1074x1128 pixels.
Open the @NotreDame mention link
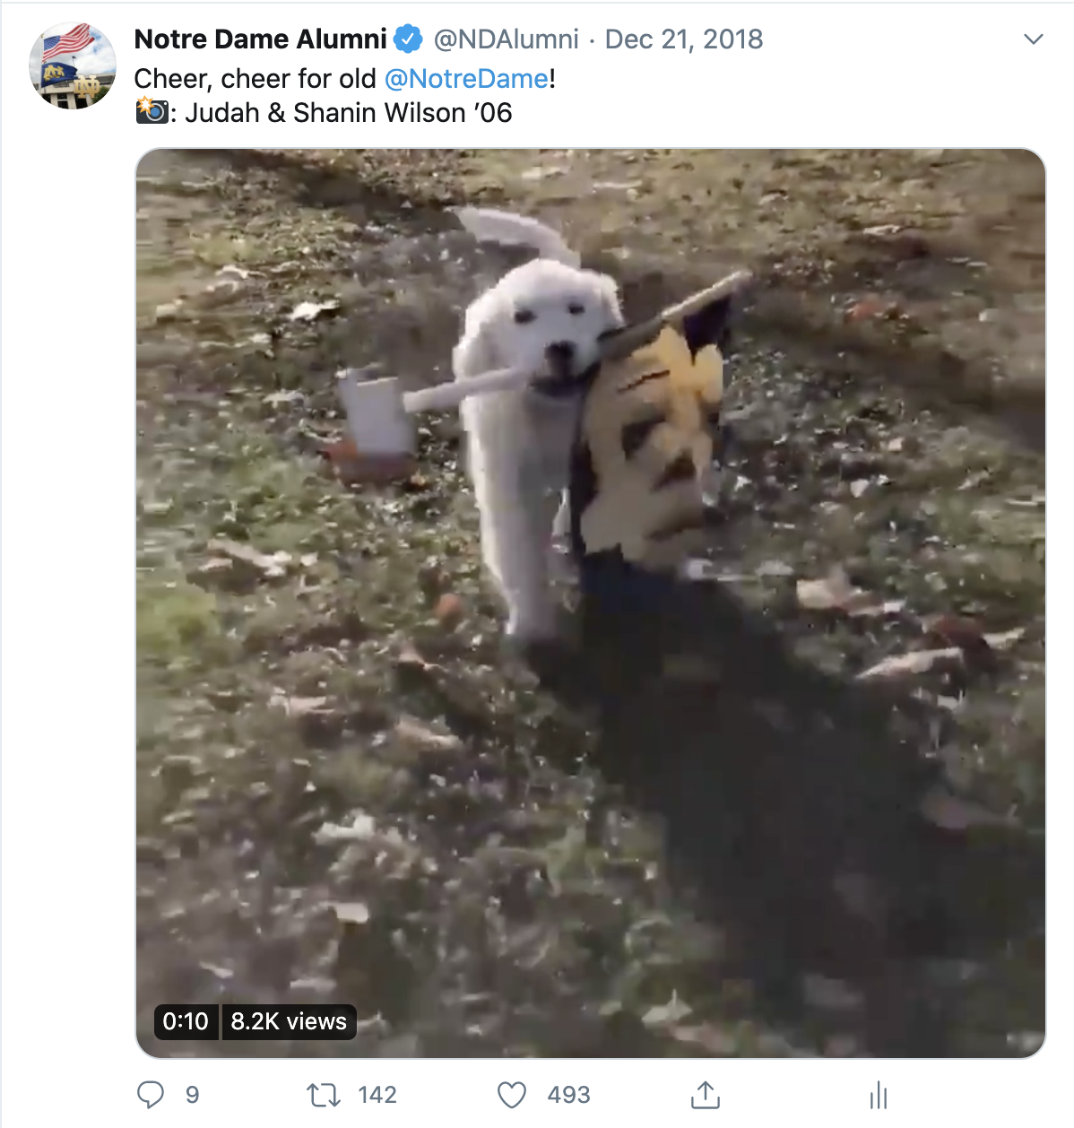pos(466,79)
